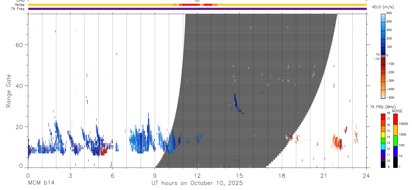412x190 pixels.
Task: Click the -100 velocity scale label
Action: click(390, 64)
